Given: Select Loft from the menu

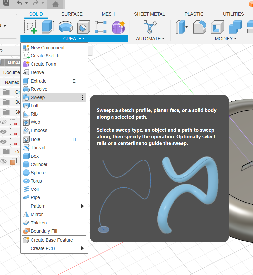Looking at the screenshot, I should click(54, 106).
